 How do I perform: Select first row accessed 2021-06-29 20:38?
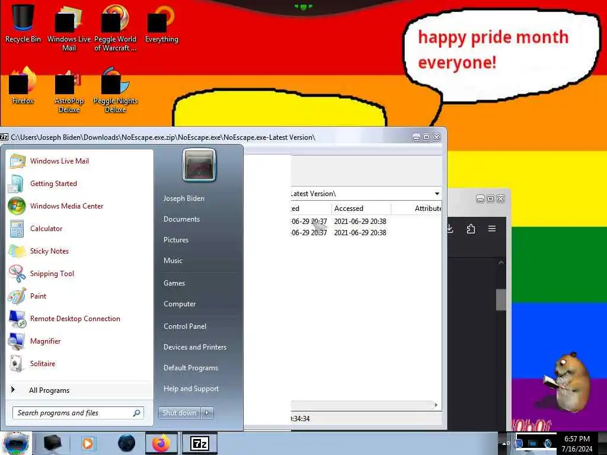pos(360,222)
